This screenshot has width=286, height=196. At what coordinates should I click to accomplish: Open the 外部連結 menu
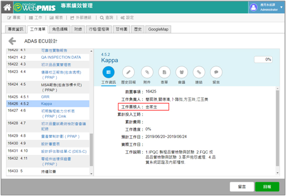(x=81, y=18)
